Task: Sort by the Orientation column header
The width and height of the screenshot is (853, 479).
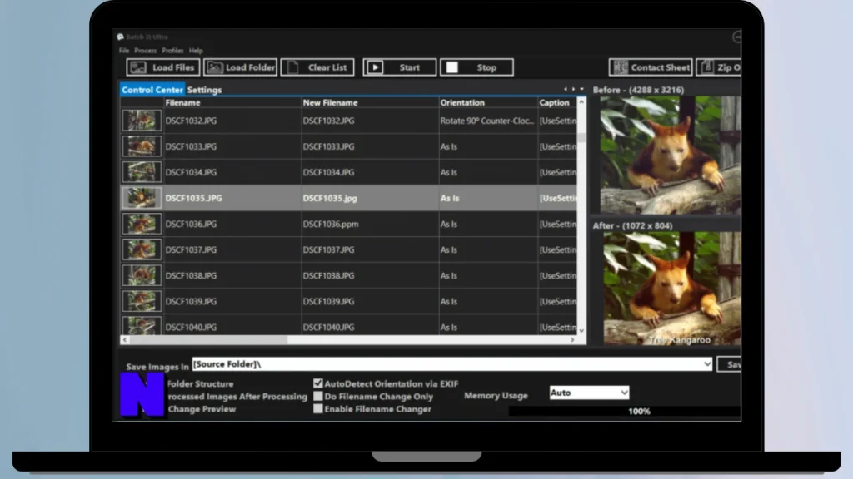Action: [488, 102]
